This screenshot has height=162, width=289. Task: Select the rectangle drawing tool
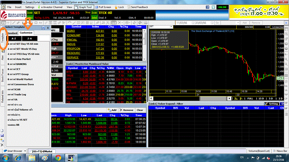[x=36, y=23]
